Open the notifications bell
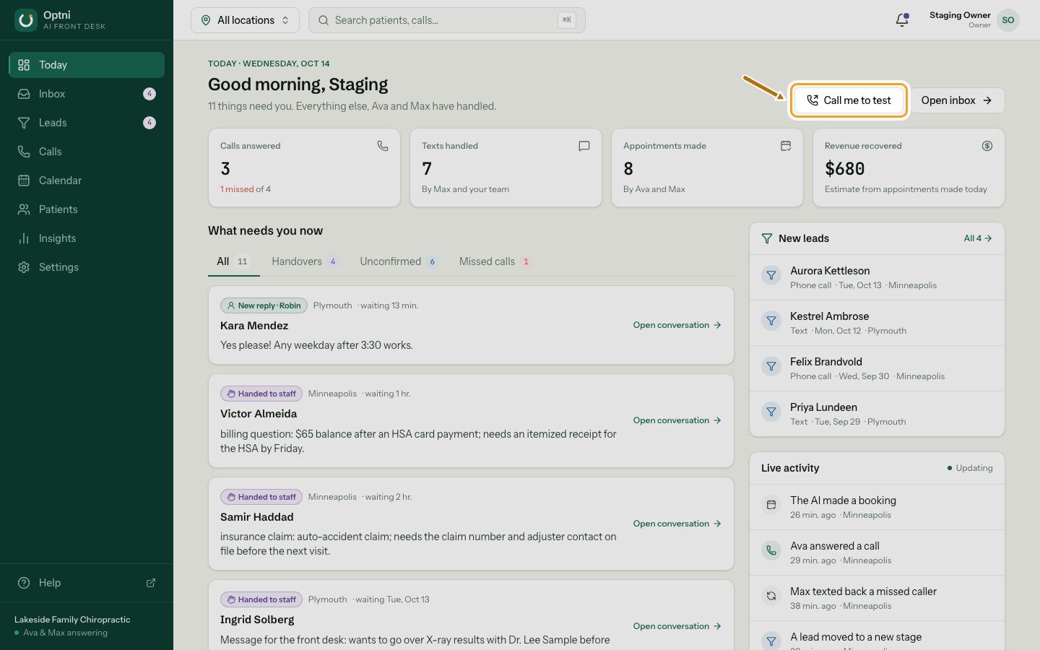Screen dimensions: 1040x650 (x=902, y=20)
